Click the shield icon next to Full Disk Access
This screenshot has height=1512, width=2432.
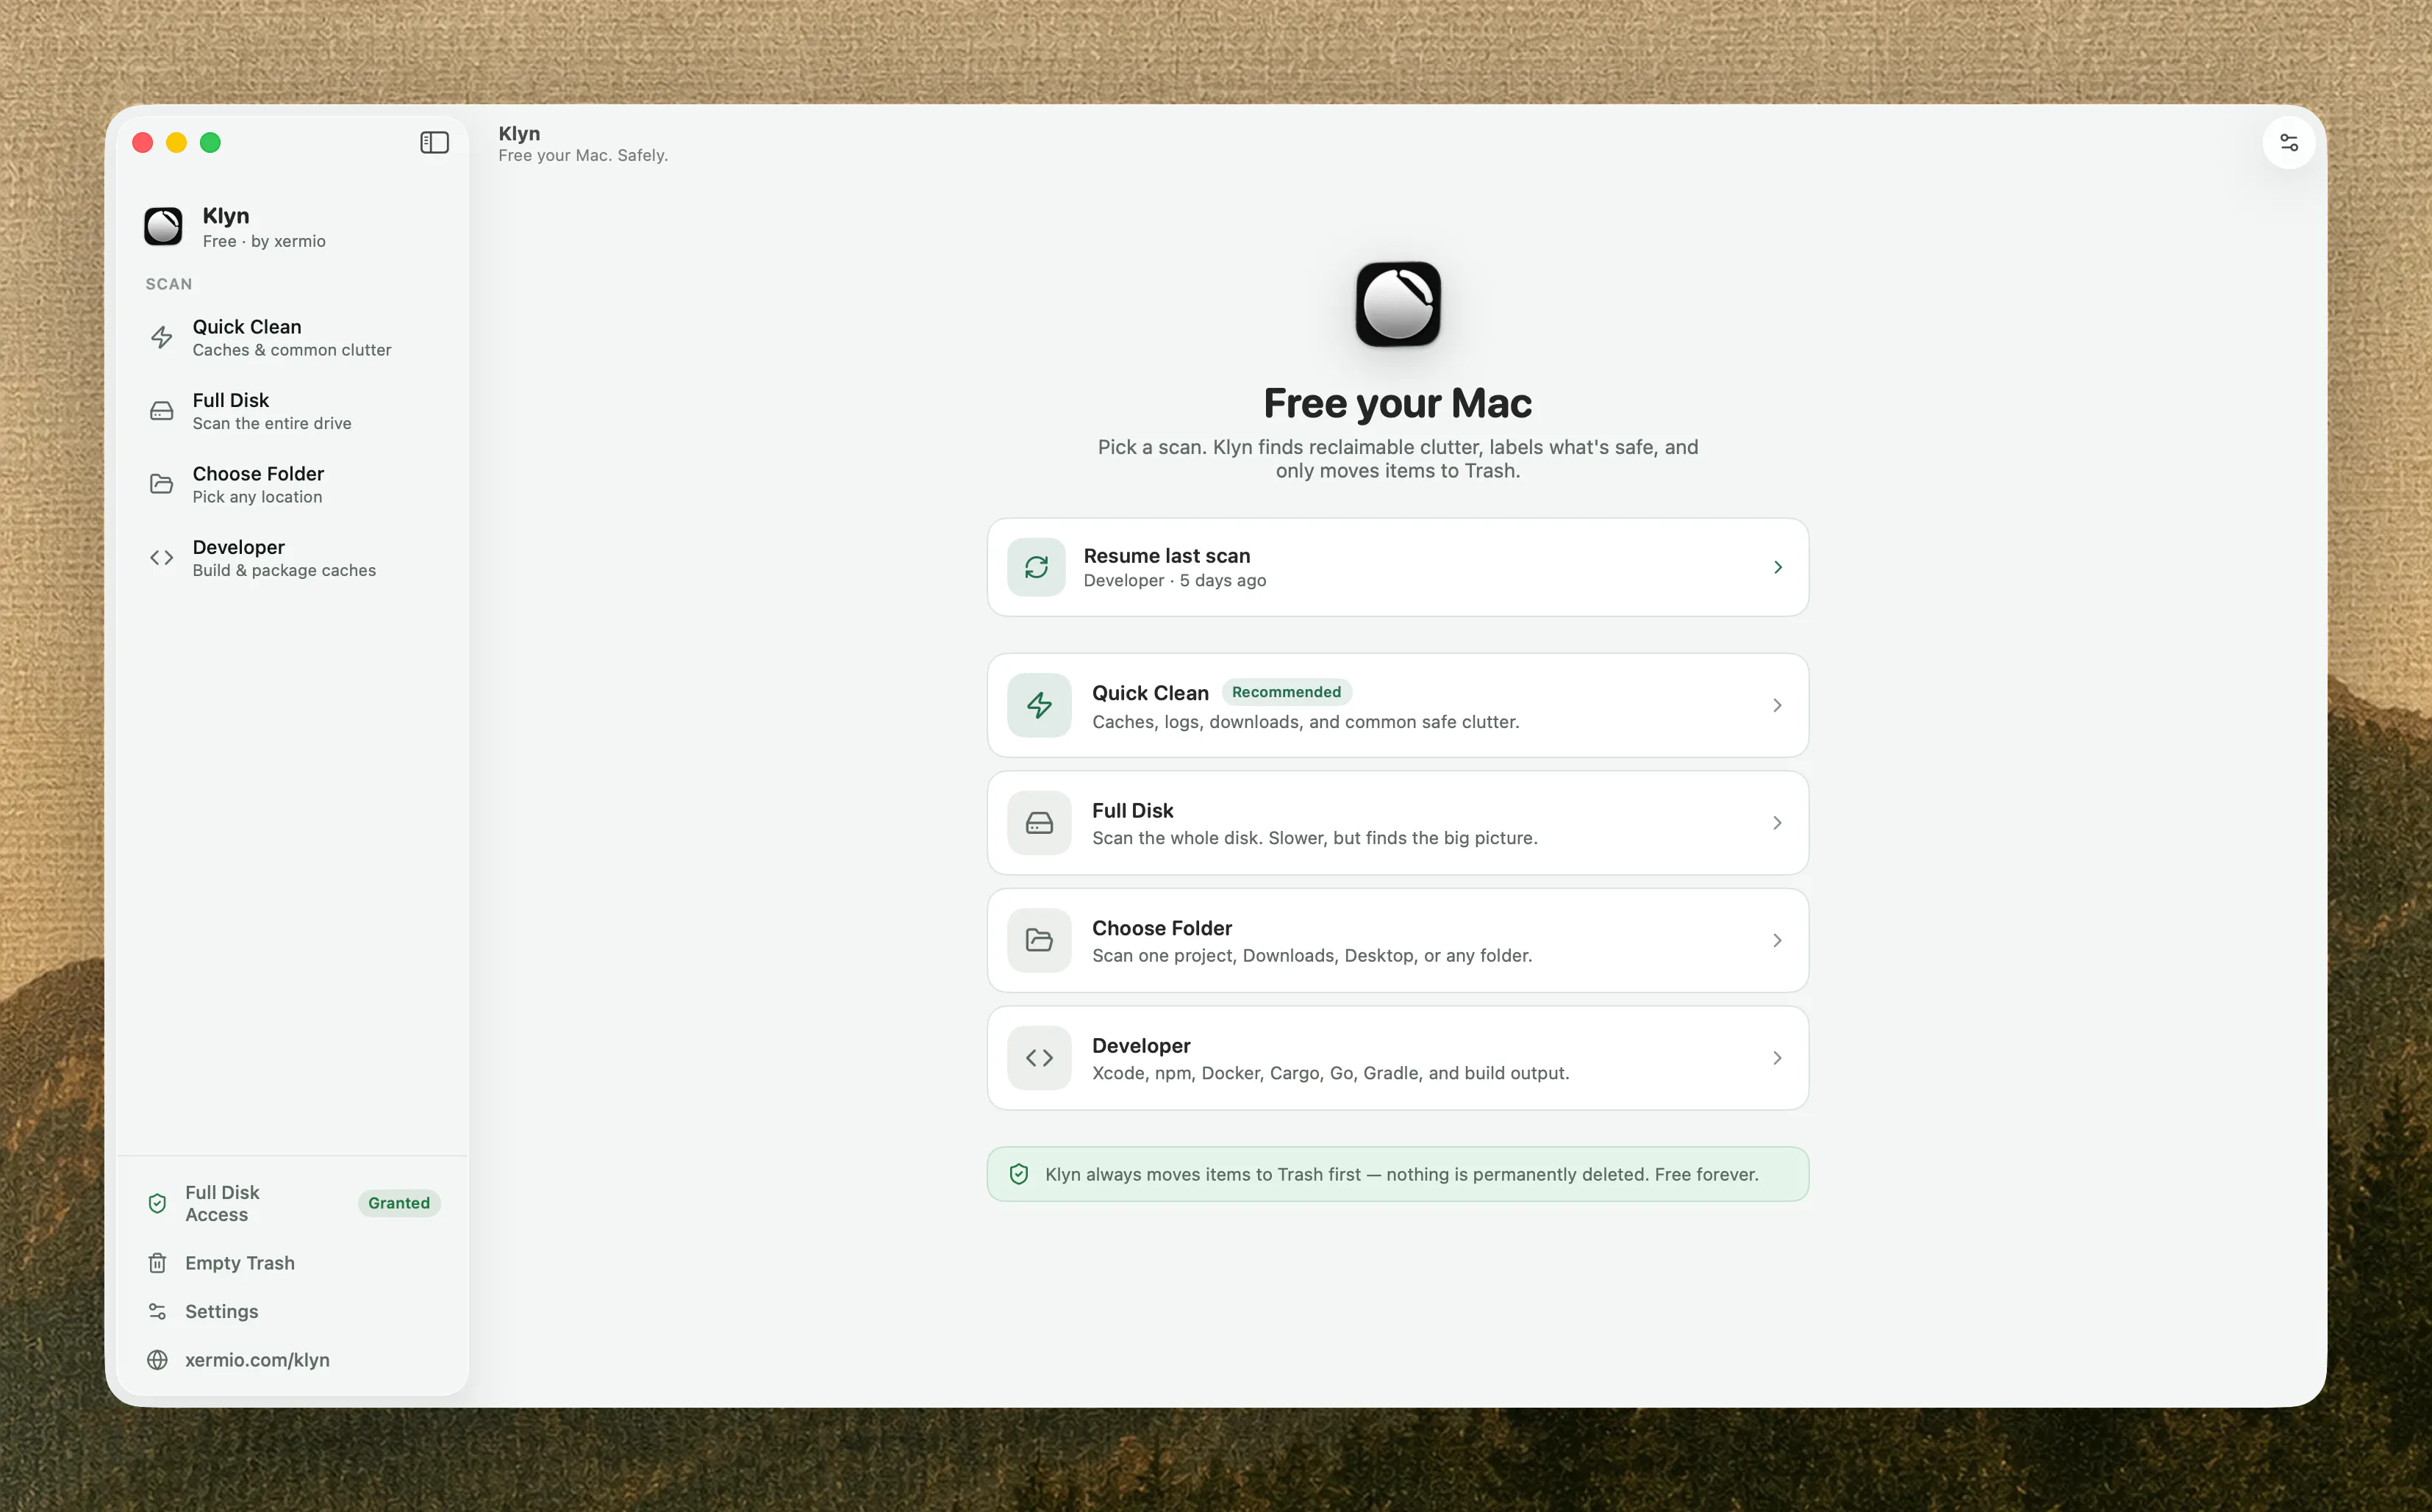(157, 1203)
